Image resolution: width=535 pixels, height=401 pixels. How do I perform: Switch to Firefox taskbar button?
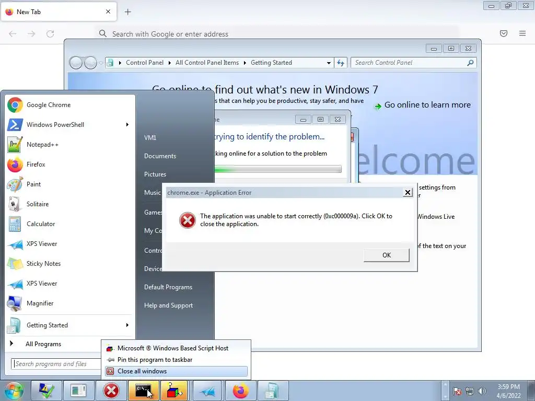(x=240, y=391)
